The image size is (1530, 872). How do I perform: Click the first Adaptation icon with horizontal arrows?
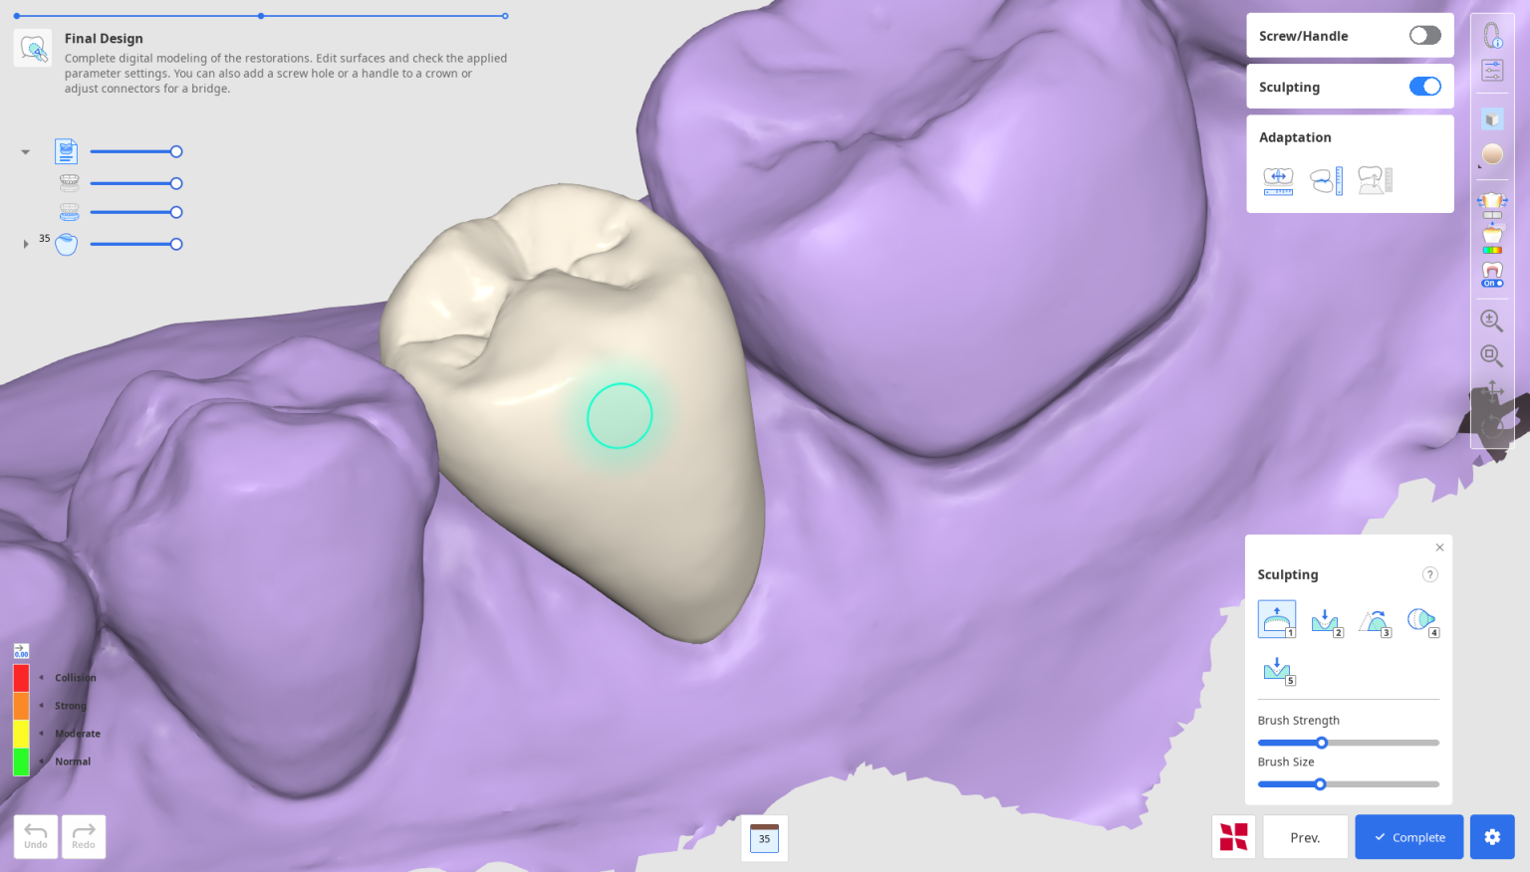coord(1278,180)
